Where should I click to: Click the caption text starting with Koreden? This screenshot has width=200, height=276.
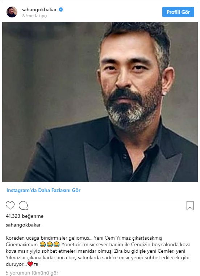(98, 251)
